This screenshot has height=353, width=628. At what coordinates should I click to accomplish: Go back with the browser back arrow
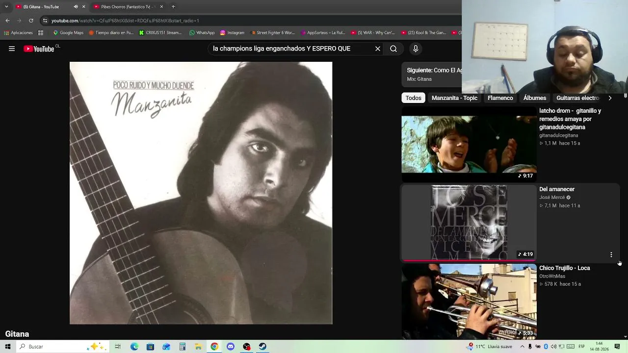[7, 21]
